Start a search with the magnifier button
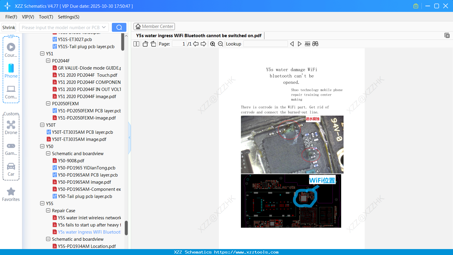Viewport: 453px width, 255px height. pyautogui.click(x=119, y=27)
